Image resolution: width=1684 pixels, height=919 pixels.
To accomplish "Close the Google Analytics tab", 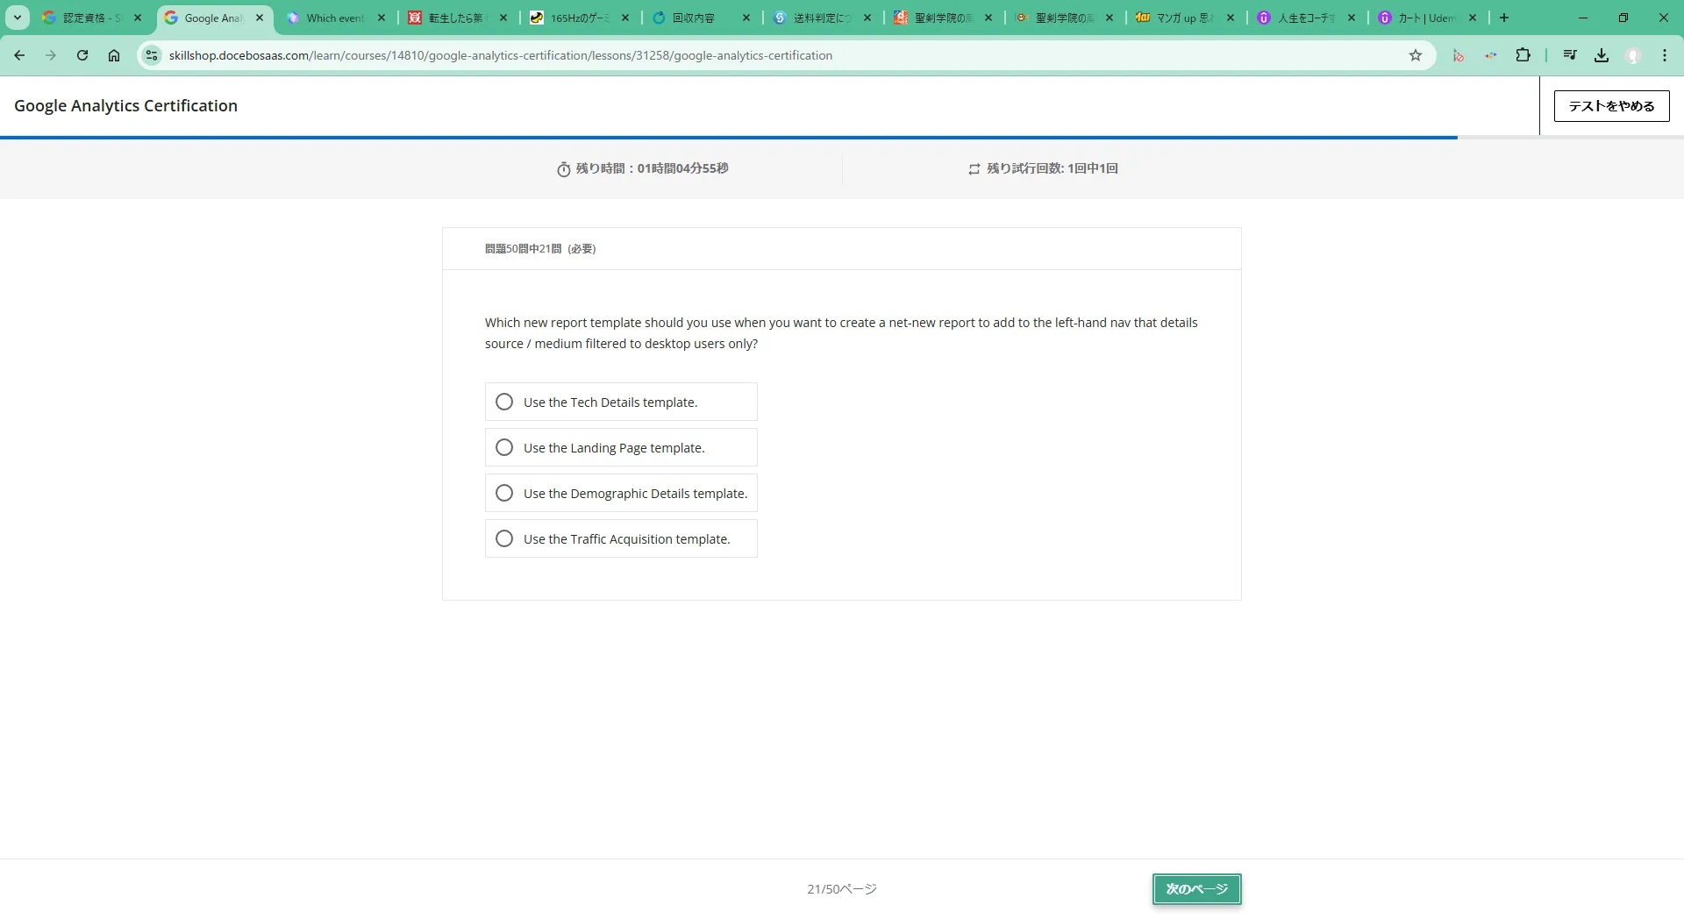I will pos(260,18).
